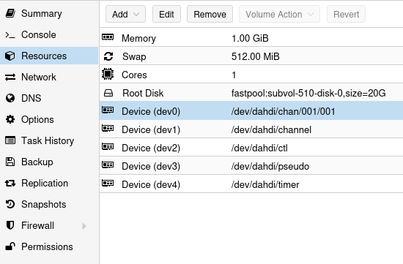
Task: Click the Options gear icon
Action: pos(10,119)
